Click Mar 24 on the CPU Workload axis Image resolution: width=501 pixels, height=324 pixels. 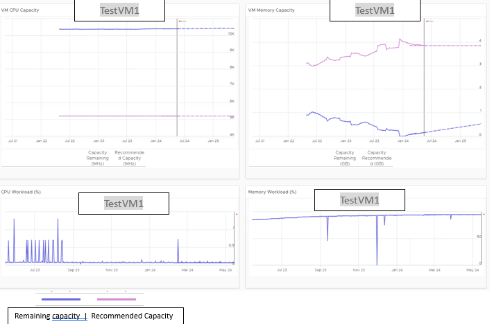click(187, 270)
